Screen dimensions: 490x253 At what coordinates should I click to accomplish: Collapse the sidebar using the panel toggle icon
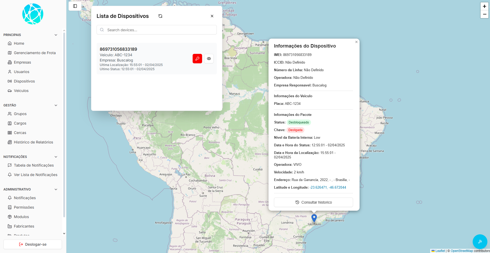click(75, 6)
